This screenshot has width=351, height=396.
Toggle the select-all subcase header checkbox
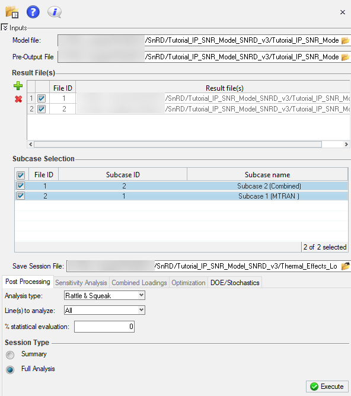coord(21,175)
